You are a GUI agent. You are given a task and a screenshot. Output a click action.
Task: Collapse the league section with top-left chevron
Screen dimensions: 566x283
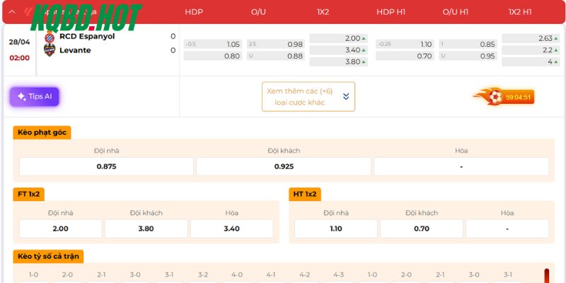[x=12, y=12]
